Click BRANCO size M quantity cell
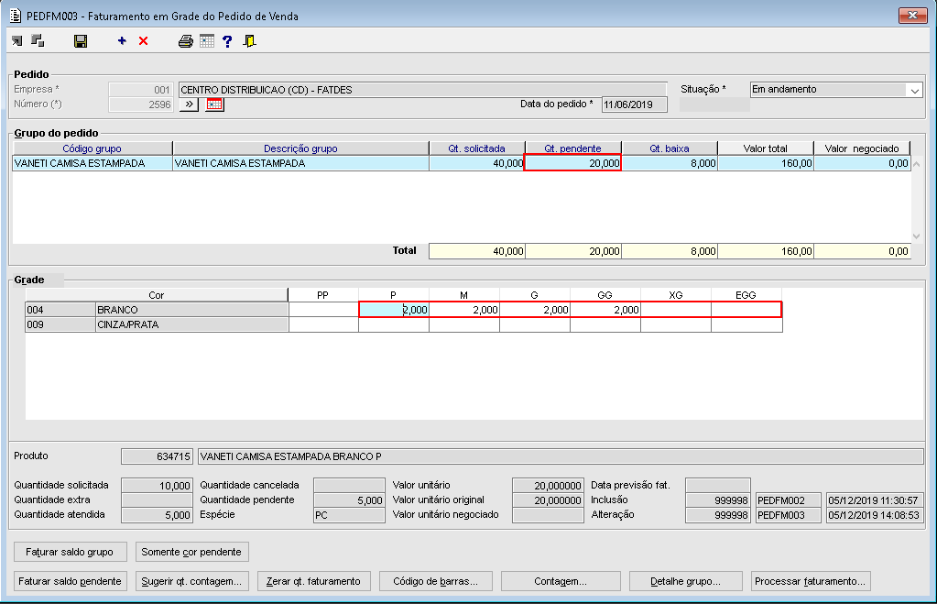 click(464, 310)
